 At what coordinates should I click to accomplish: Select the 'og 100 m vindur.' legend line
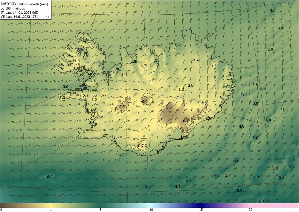point(13,8)
